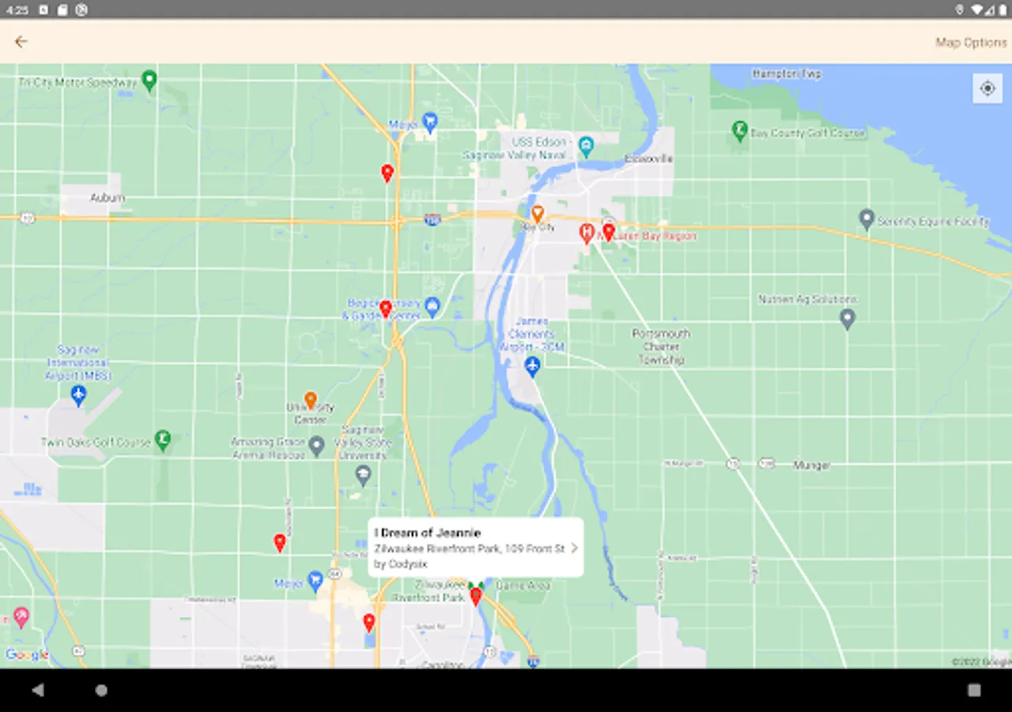Click the Munger place label
The height and width of the screenshot is (712, 1012).
point(812,465)
